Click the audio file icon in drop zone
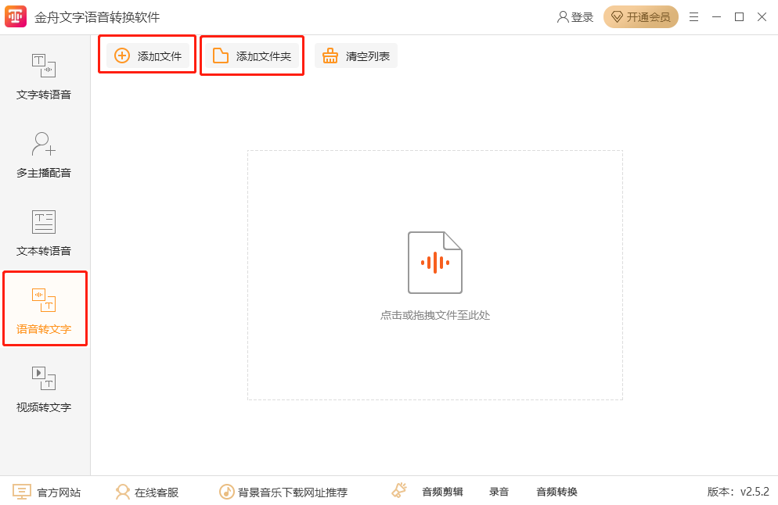 point(435,263)
